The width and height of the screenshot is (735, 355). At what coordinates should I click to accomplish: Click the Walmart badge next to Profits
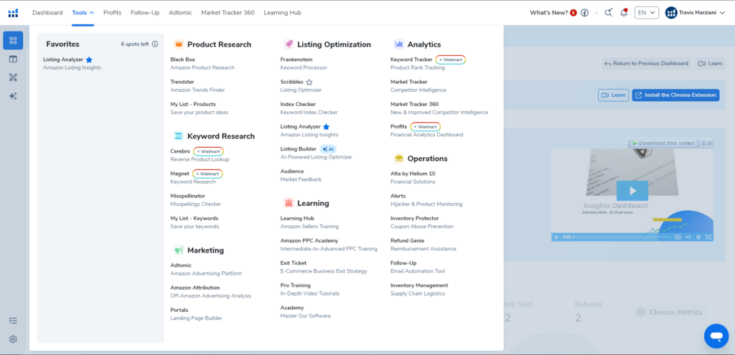click(x=425, y=127)
